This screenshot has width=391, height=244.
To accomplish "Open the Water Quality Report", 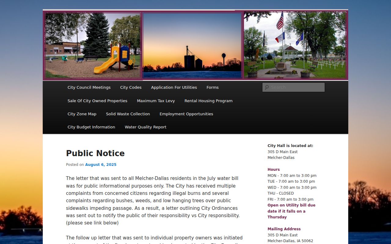I will coord(145,127).
